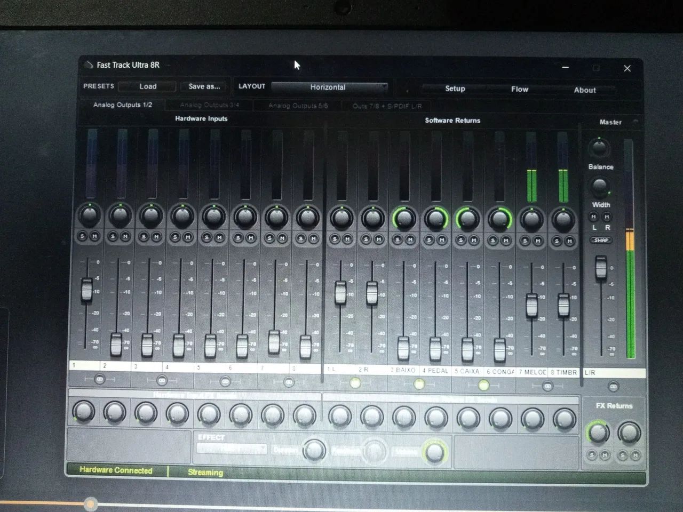Solo the 3 BAIXO software return channel
This screenshot has height=512, width=683.
(x=397, y=241)
